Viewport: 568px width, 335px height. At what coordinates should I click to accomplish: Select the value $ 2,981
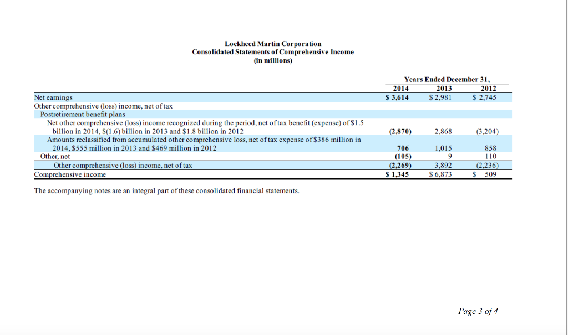click(x=441, y=97)
